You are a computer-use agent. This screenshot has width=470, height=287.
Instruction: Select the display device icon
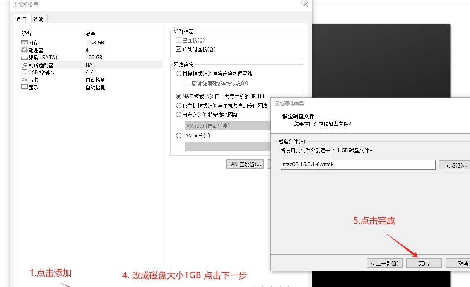24,87
